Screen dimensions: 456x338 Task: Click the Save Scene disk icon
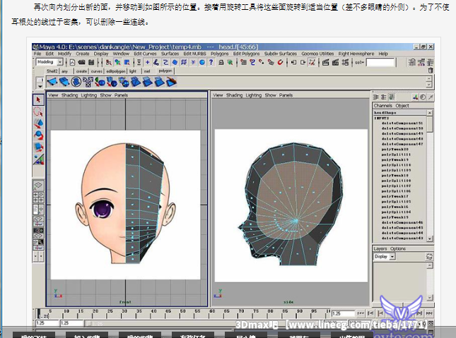point(91,62)
